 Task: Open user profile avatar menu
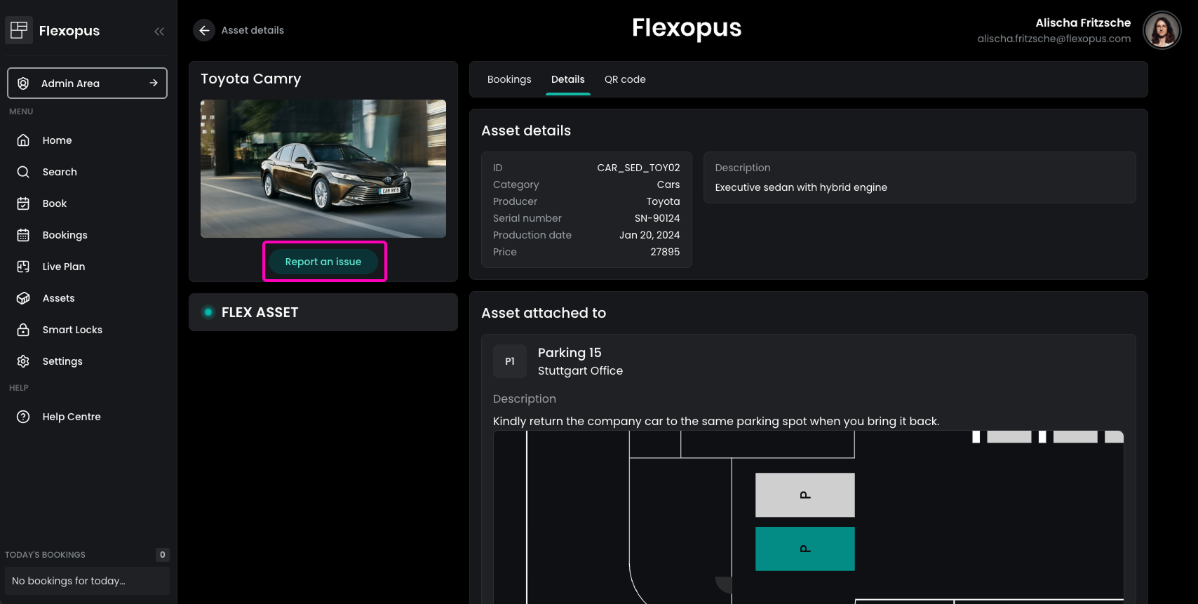click(1162, 30)
